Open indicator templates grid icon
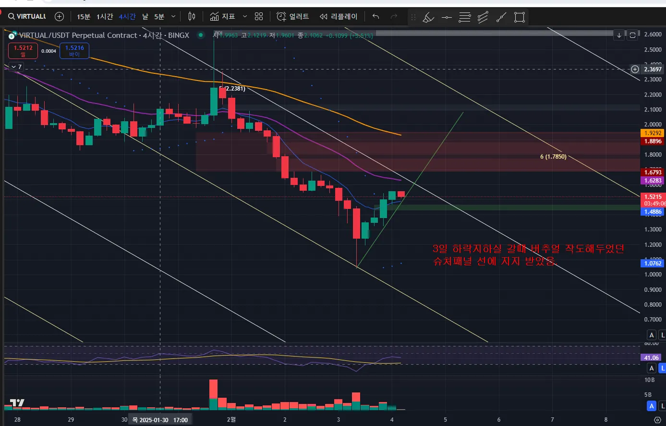Image resolution: width=666 pixels, height=426 pixels. tap(259, 16)
